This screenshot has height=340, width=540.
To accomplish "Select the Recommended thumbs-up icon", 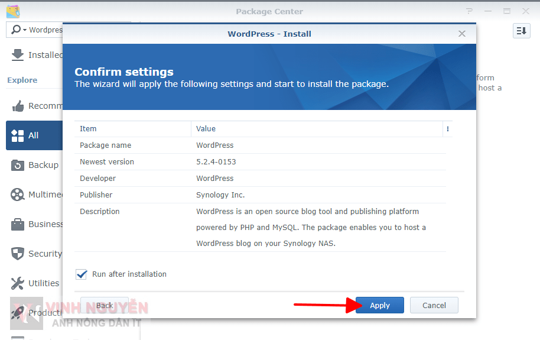I will pos(18,106).
